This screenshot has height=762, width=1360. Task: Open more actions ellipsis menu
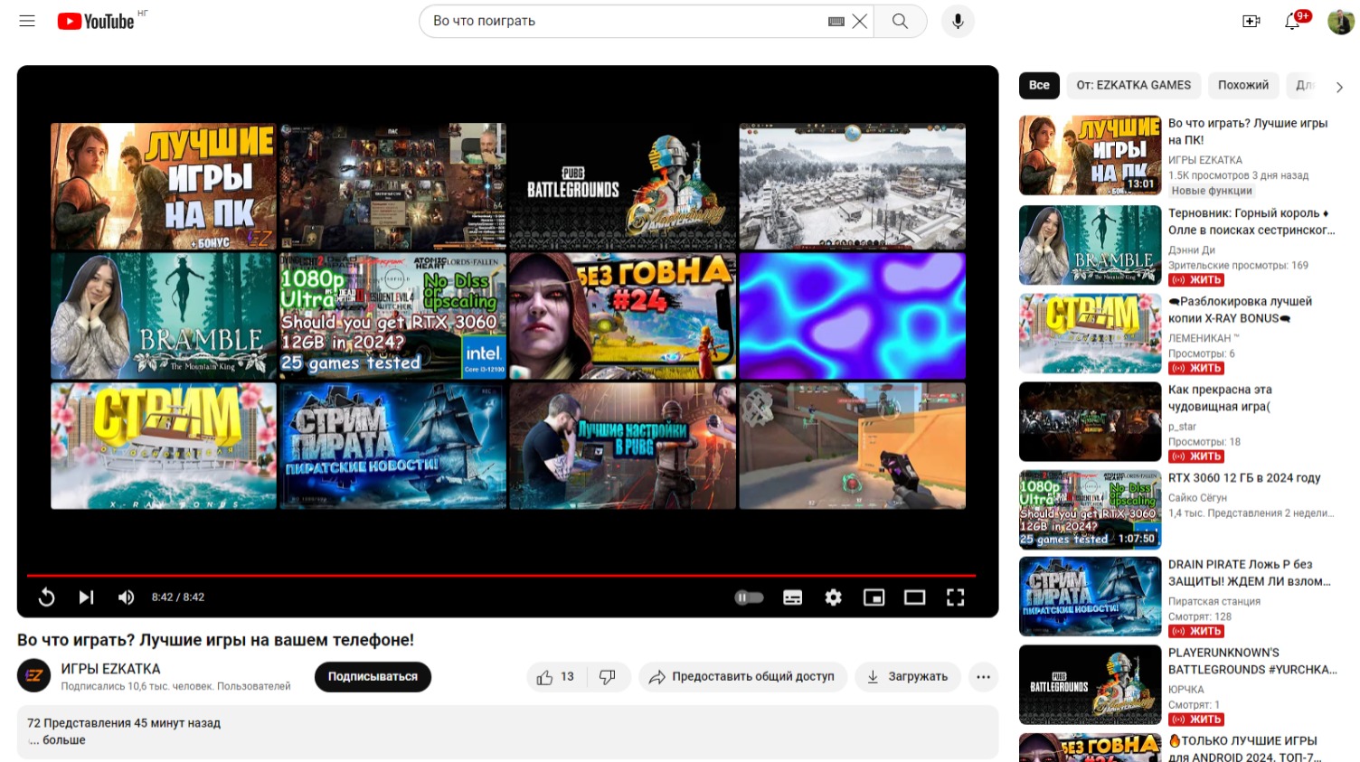(983, 676)
